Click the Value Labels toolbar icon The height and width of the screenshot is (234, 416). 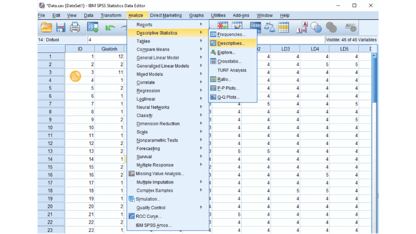point(302,27)
